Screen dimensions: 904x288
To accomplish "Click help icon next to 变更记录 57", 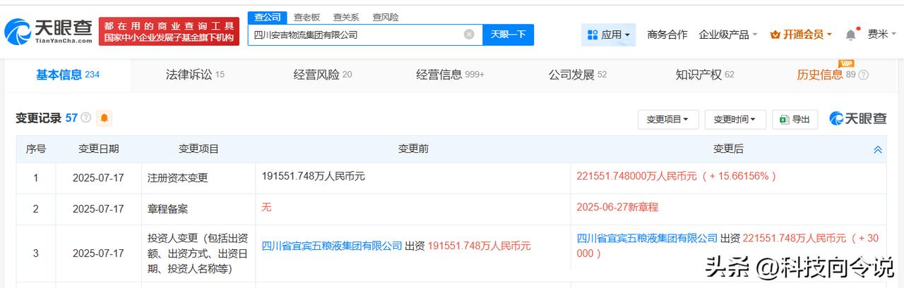I will pos(86,118).
